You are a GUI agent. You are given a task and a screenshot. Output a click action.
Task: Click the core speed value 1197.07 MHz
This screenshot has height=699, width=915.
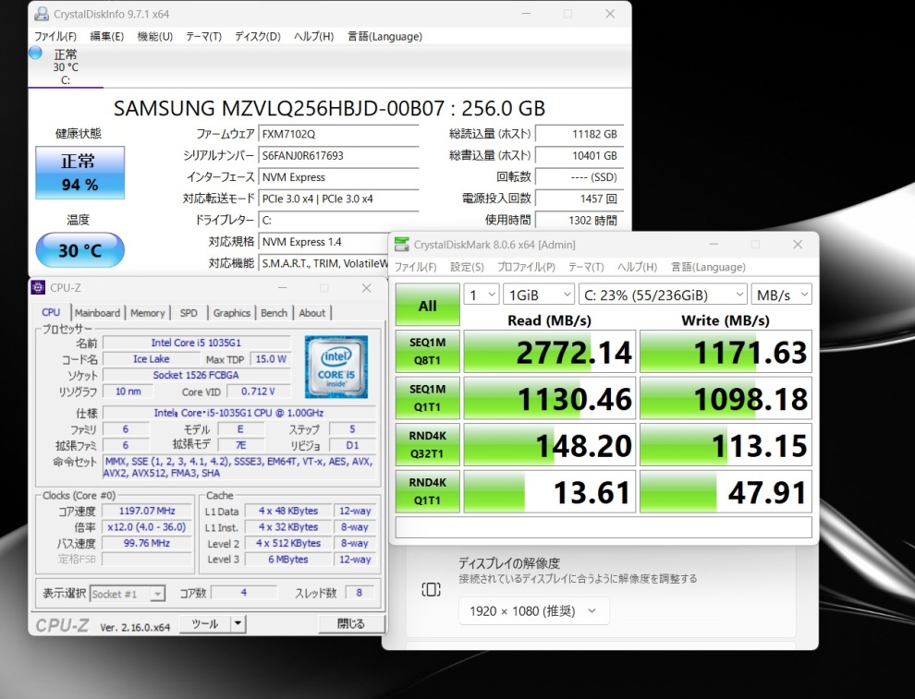coord(147,511)
